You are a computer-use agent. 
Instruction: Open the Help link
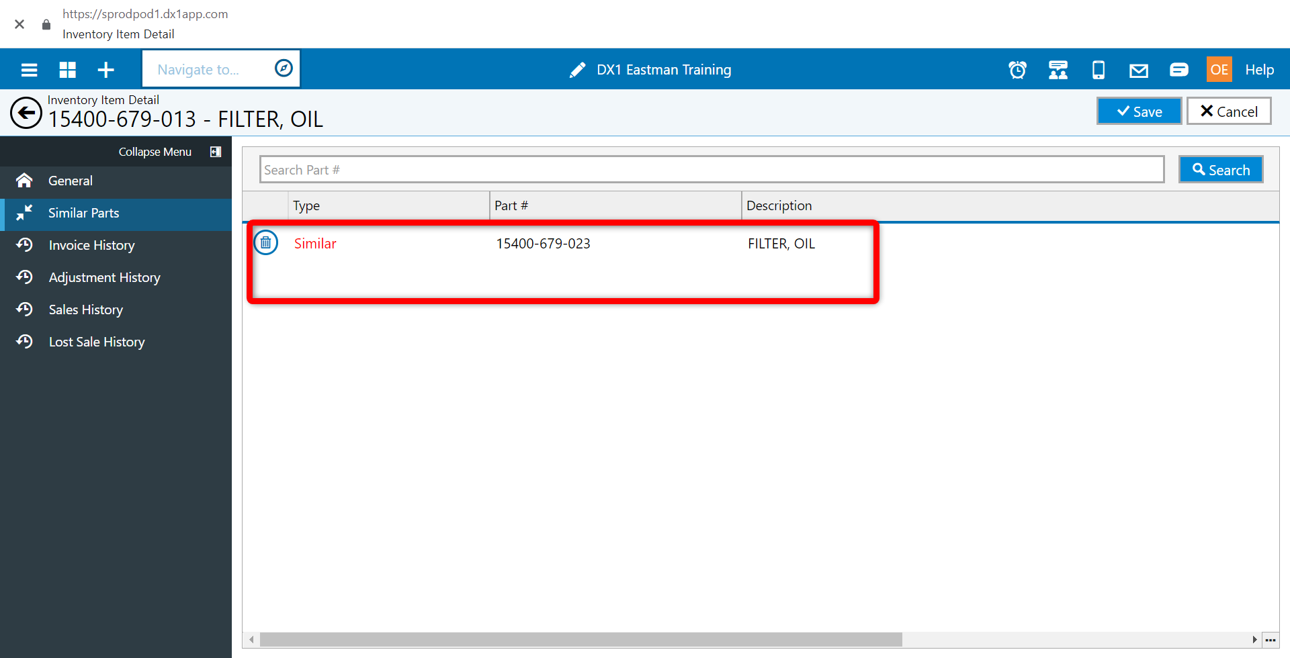pos(1259,70)
